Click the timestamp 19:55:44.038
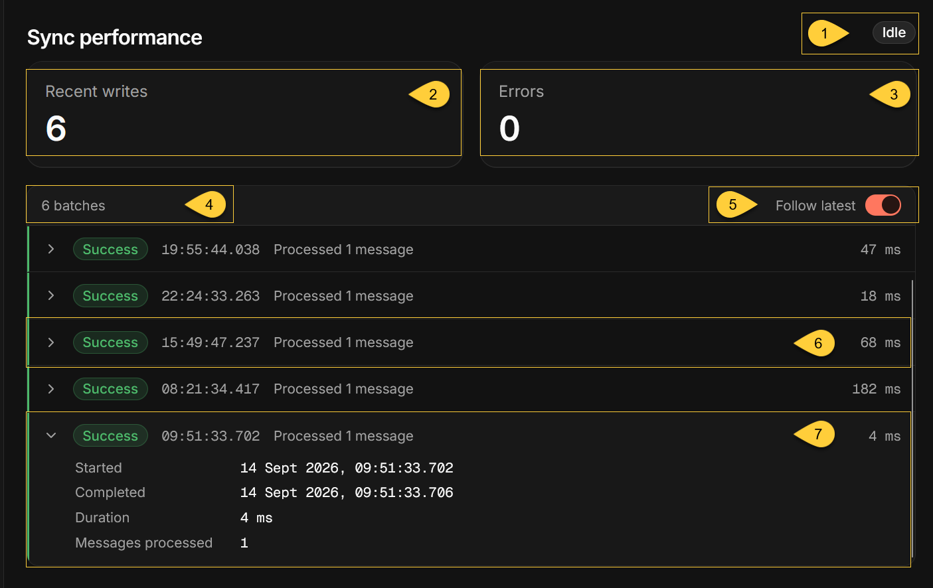Image resolution: width=933 pixels, height=588 pixels. coord(211,250)
